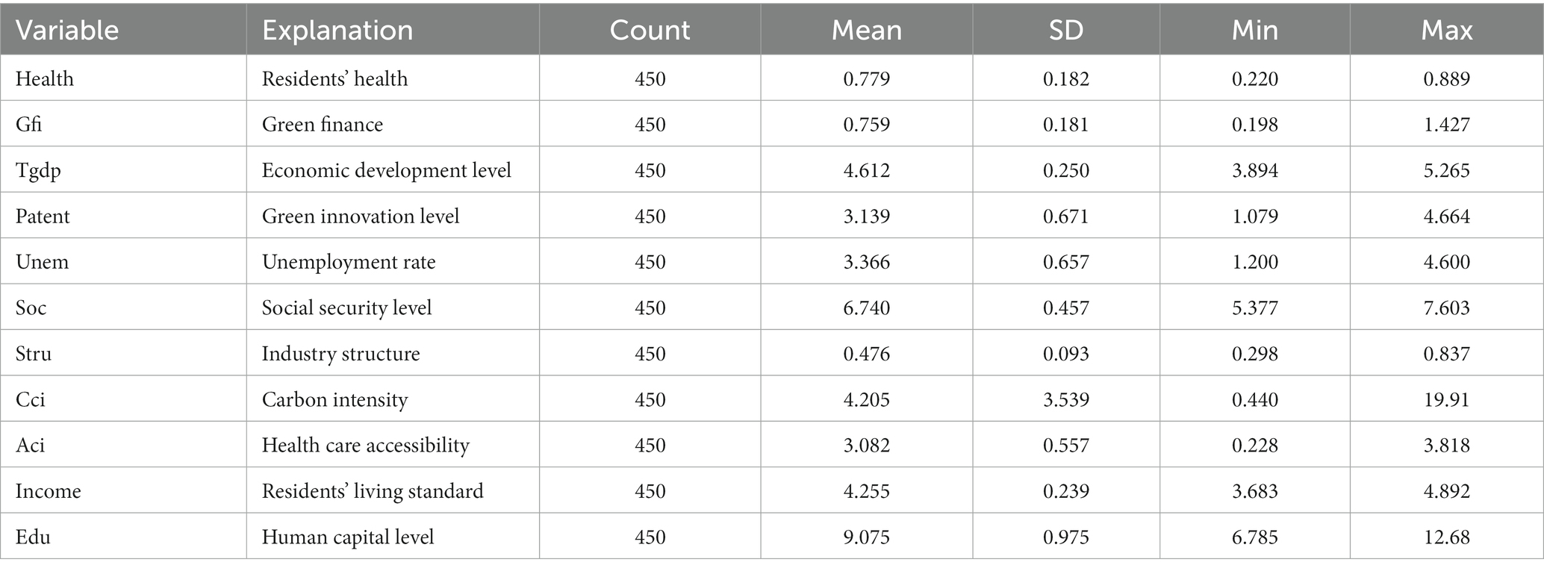Click the Min column header

click(1254, 30)
